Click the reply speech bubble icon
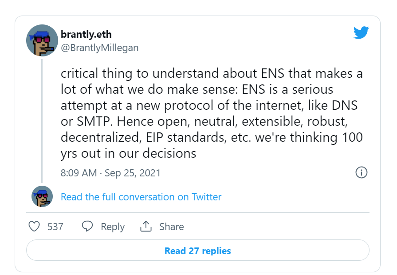397x275 pixels. click(x=87, y=226)
